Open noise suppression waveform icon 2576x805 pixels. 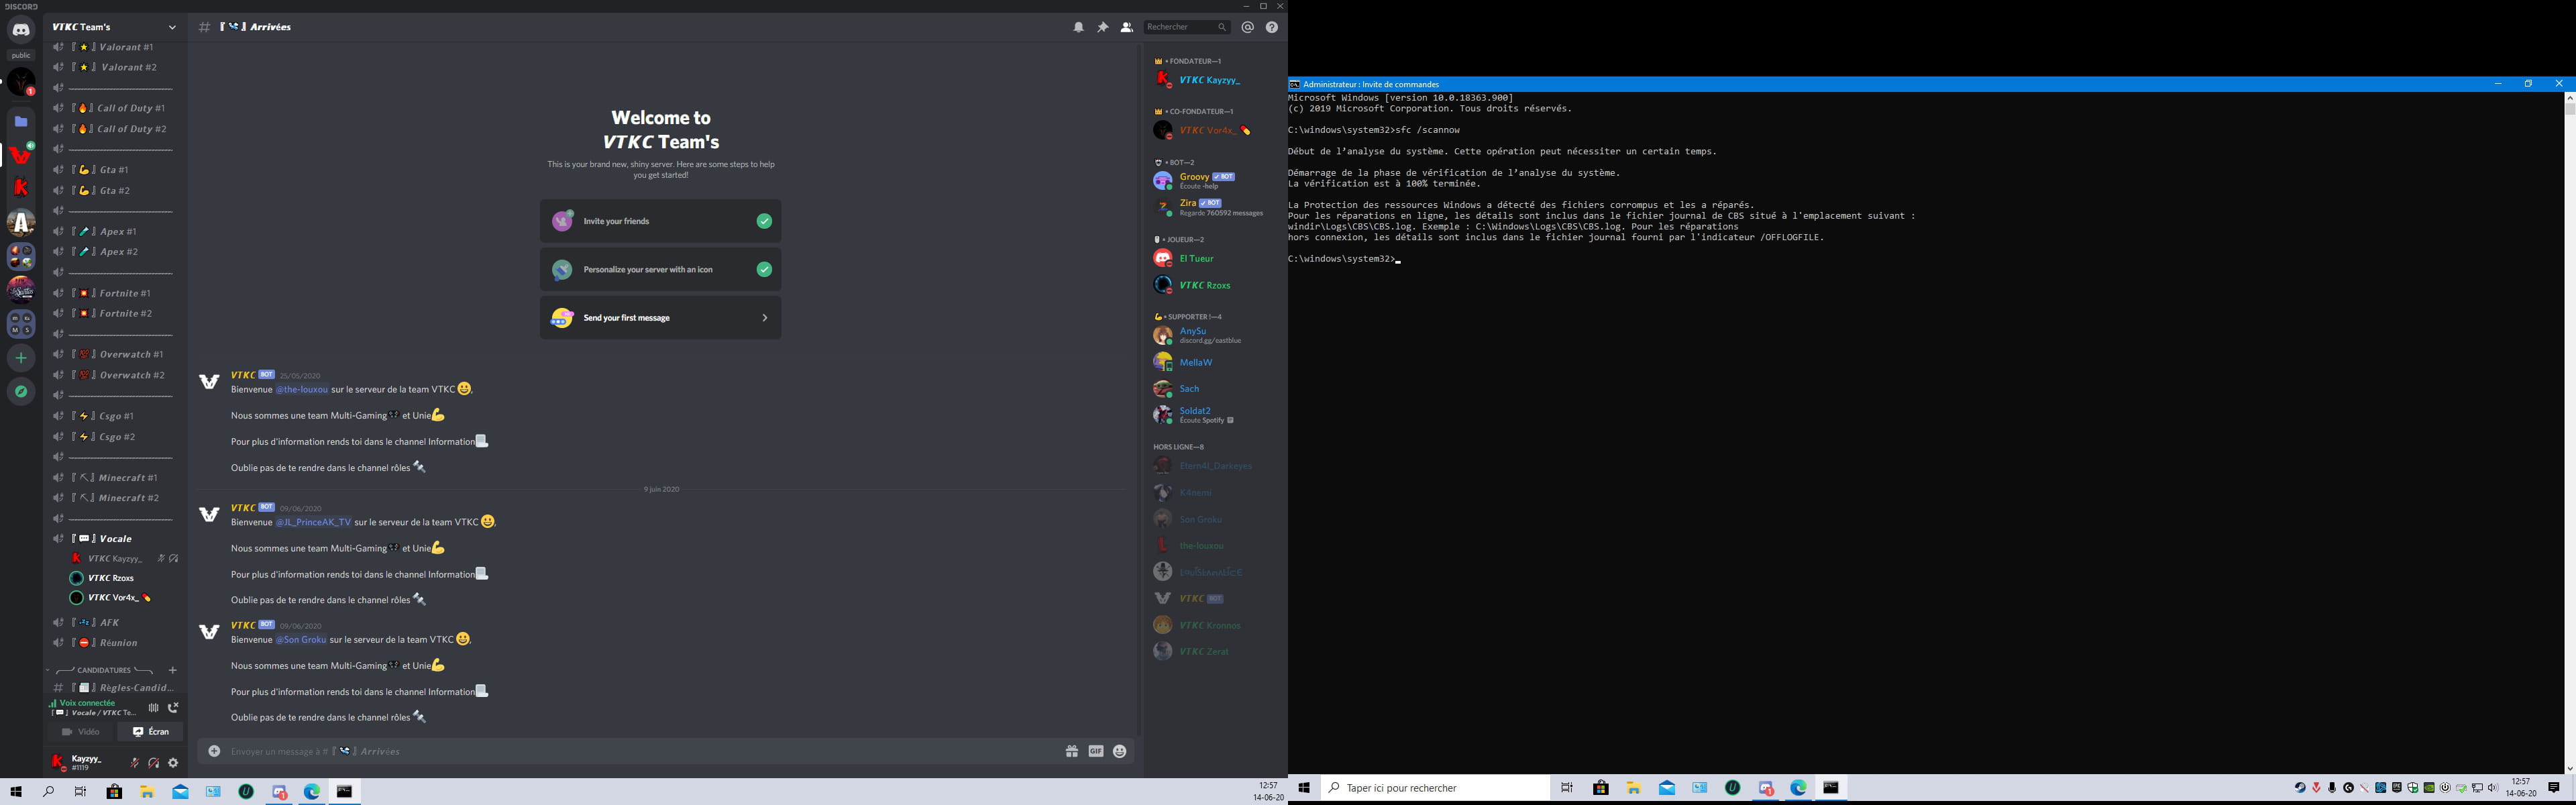pos(153,707)
